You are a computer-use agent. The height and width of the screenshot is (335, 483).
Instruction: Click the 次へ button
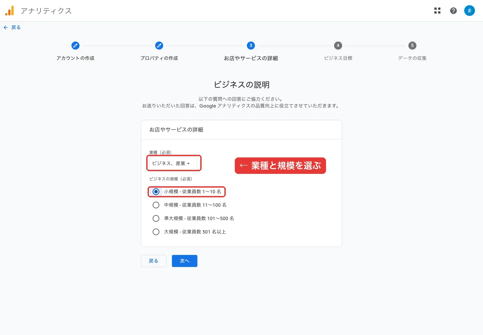pos(184,261)
